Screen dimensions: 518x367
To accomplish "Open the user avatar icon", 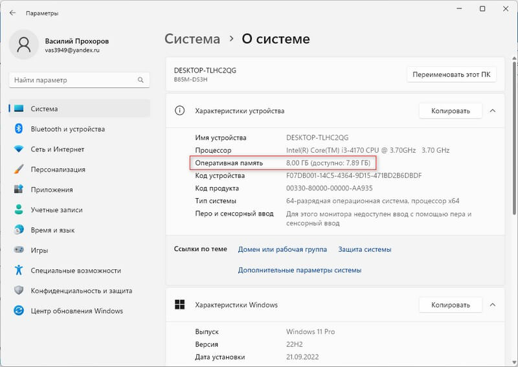I will [x=24, y=45].
